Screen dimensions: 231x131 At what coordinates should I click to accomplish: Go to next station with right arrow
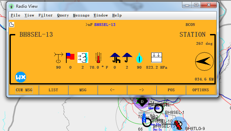142,90
